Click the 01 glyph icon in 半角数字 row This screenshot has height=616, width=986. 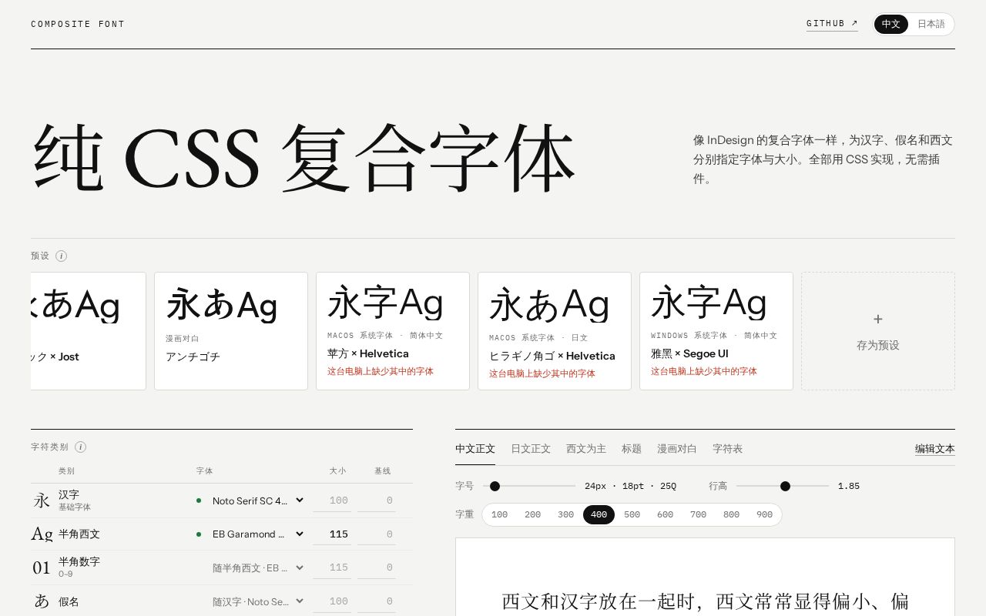[42, 567]
